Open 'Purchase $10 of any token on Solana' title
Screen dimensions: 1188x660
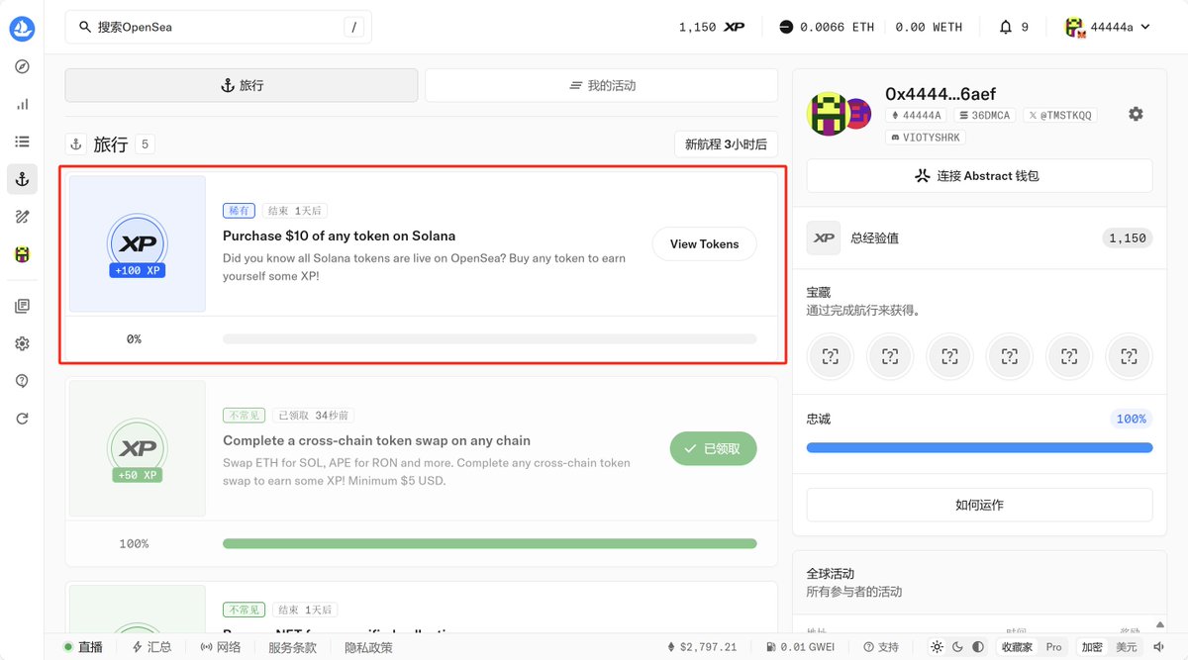coord(340,236)
